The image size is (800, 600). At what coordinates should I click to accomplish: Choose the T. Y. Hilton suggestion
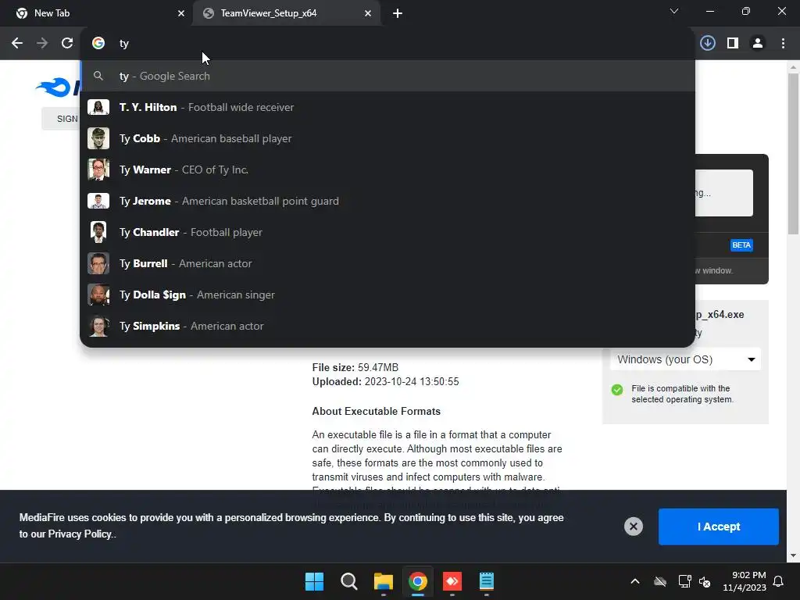(x=387, y=107)
